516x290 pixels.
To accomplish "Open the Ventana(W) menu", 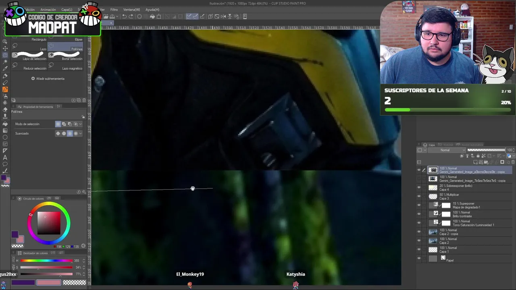I will click(131, 9).
